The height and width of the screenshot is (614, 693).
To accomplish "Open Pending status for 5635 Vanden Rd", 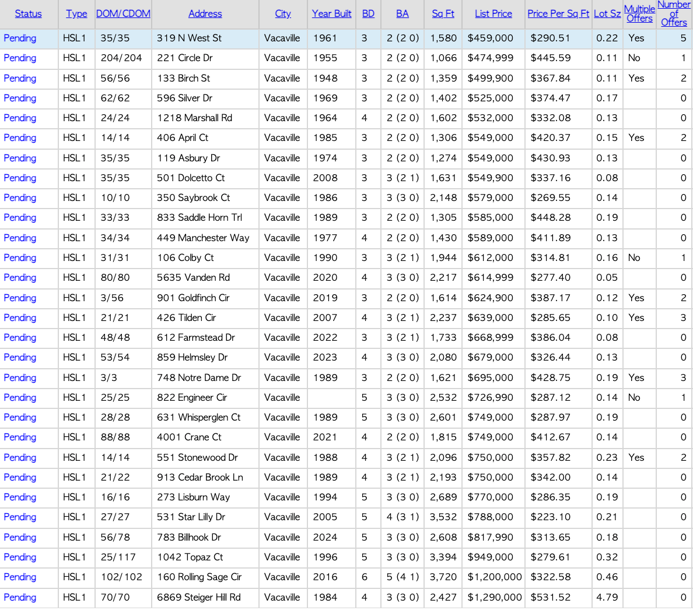I will tap(20, 278).
